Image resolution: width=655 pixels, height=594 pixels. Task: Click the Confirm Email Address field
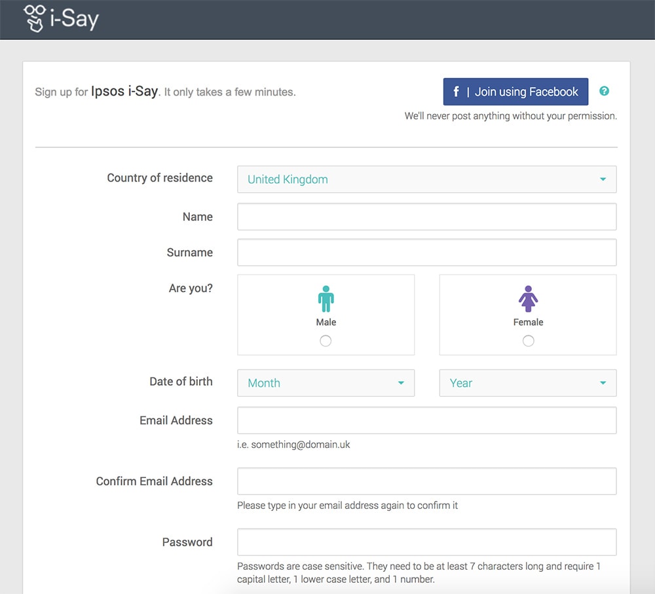coord(427,481)
